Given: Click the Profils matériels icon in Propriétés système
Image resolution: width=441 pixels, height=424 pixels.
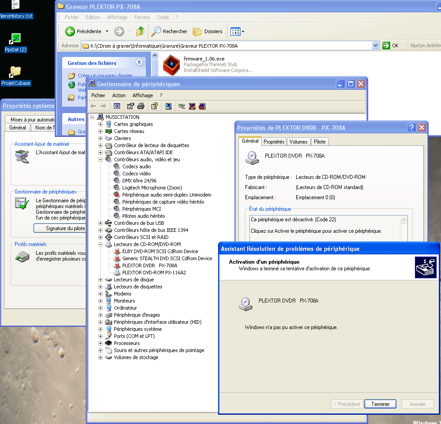Looking at the screenshot, I should tap(22, 256).
